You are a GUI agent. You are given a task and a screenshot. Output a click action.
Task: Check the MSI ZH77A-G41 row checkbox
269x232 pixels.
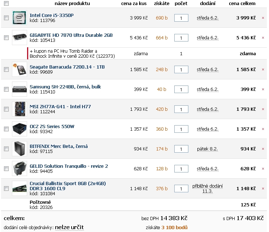[x=7, y=109]
